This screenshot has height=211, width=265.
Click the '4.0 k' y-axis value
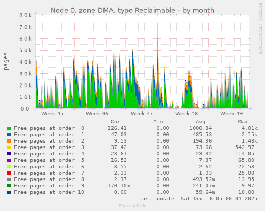26,62
